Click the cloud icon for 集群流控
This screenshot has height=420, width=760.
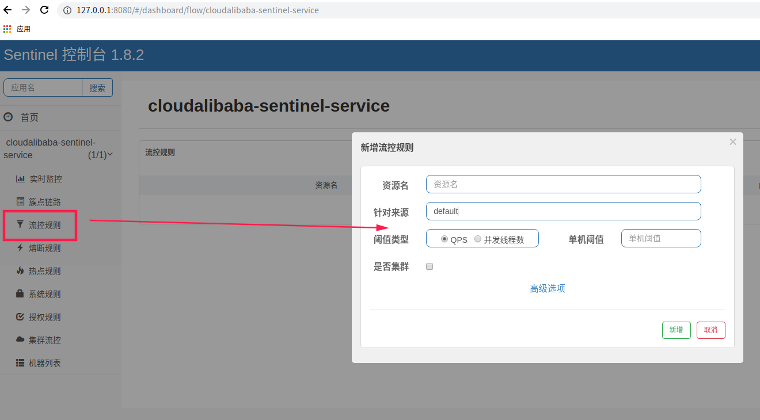tap(20, 340)
